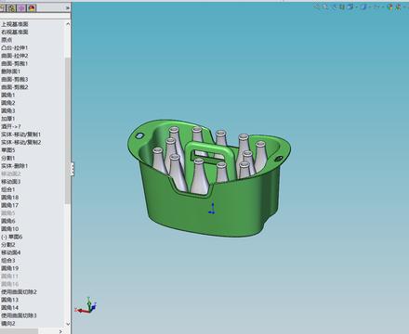Click Zoom to Fit in heads-up toolbar

[316, 6]
